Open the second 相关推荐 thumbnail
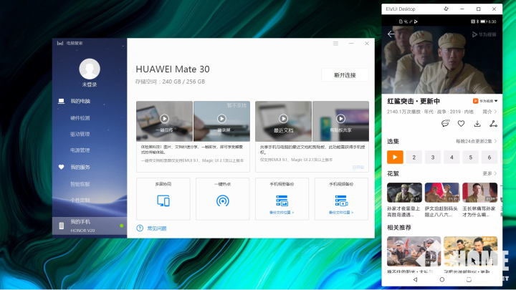 (471, 251)
